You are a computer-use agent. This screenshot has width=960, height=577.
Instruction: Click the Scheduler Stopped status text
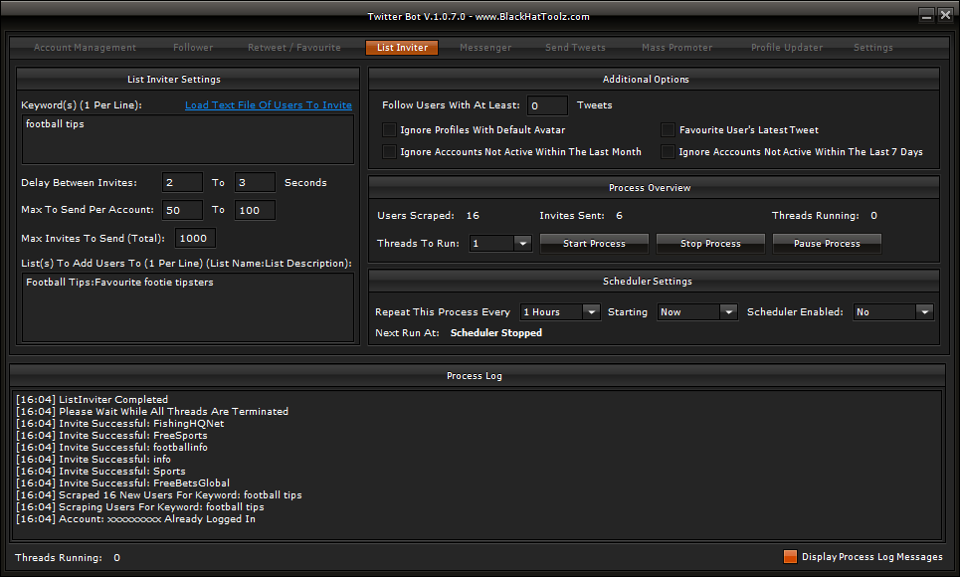[x=496, y=332]
